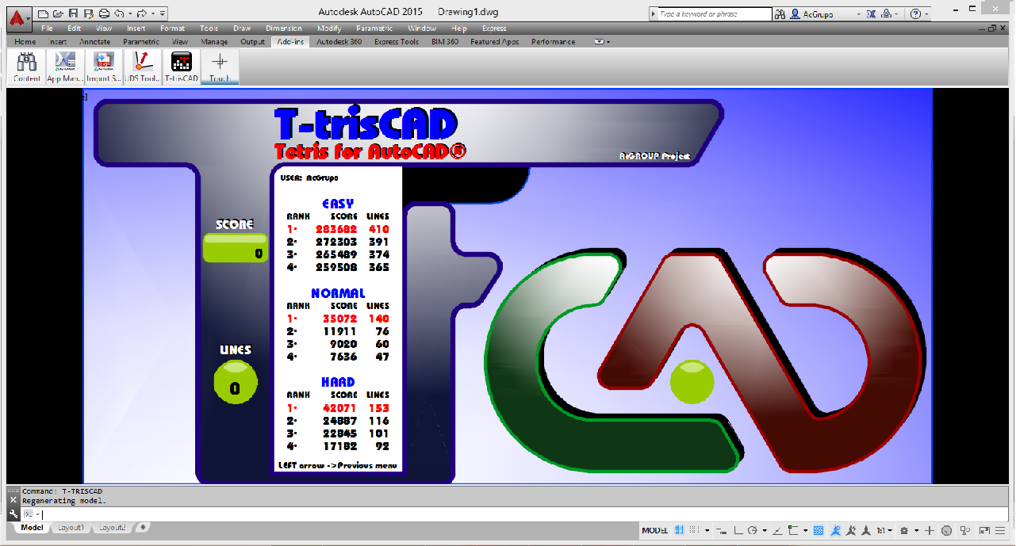Click the 'LEFT arrow ->Previous menu' text

point(338,465)
